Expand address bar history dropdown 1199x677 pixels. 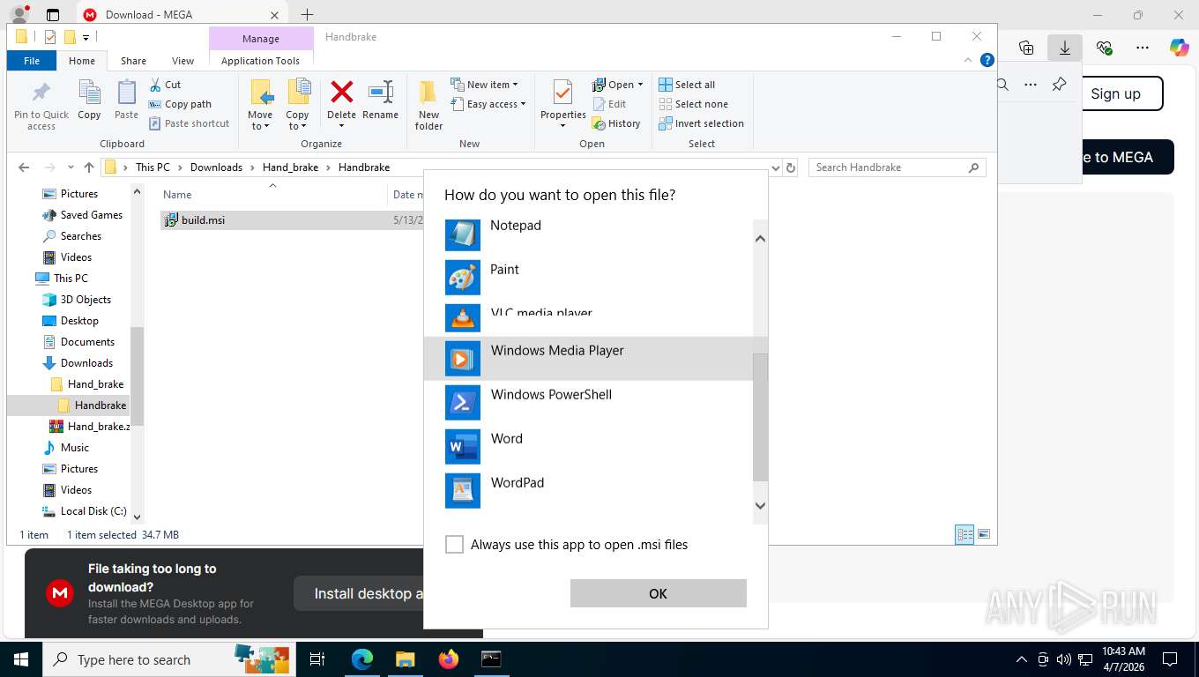[x=776, y=167]
